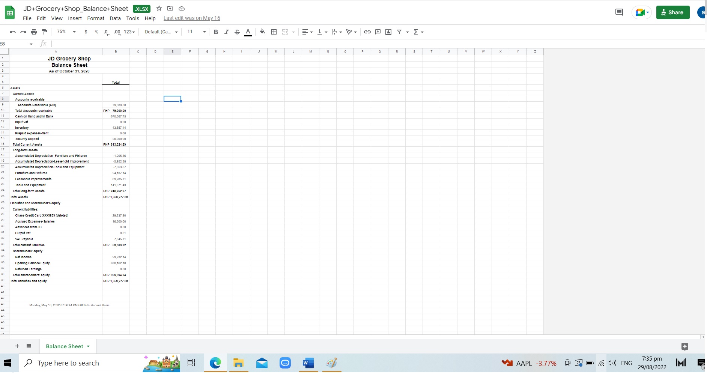
Task: Open the 123 more formats dropdown
Action: (x=129, y=32)
